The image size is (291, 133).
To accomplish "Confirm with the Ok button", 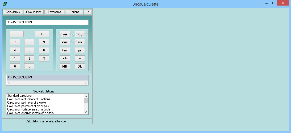I will 80,66.
